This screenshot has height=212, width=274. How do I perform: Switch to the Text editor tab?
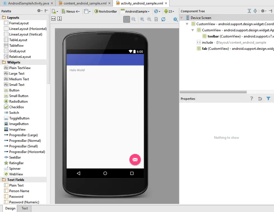click(x=25, y=208)
